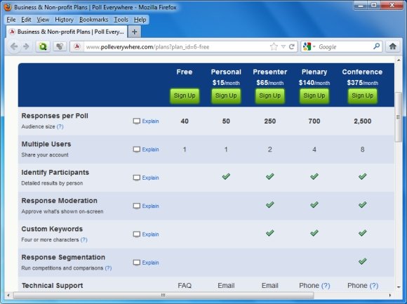Click the (?) after Run competitions and comparisons
The image size is (407, 304).
click(108, 268)
